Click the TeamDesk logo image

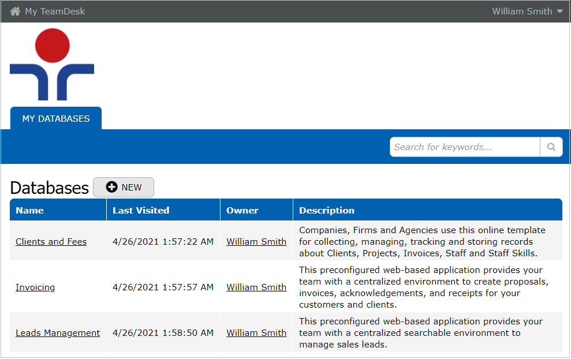(x=52, y=64)
